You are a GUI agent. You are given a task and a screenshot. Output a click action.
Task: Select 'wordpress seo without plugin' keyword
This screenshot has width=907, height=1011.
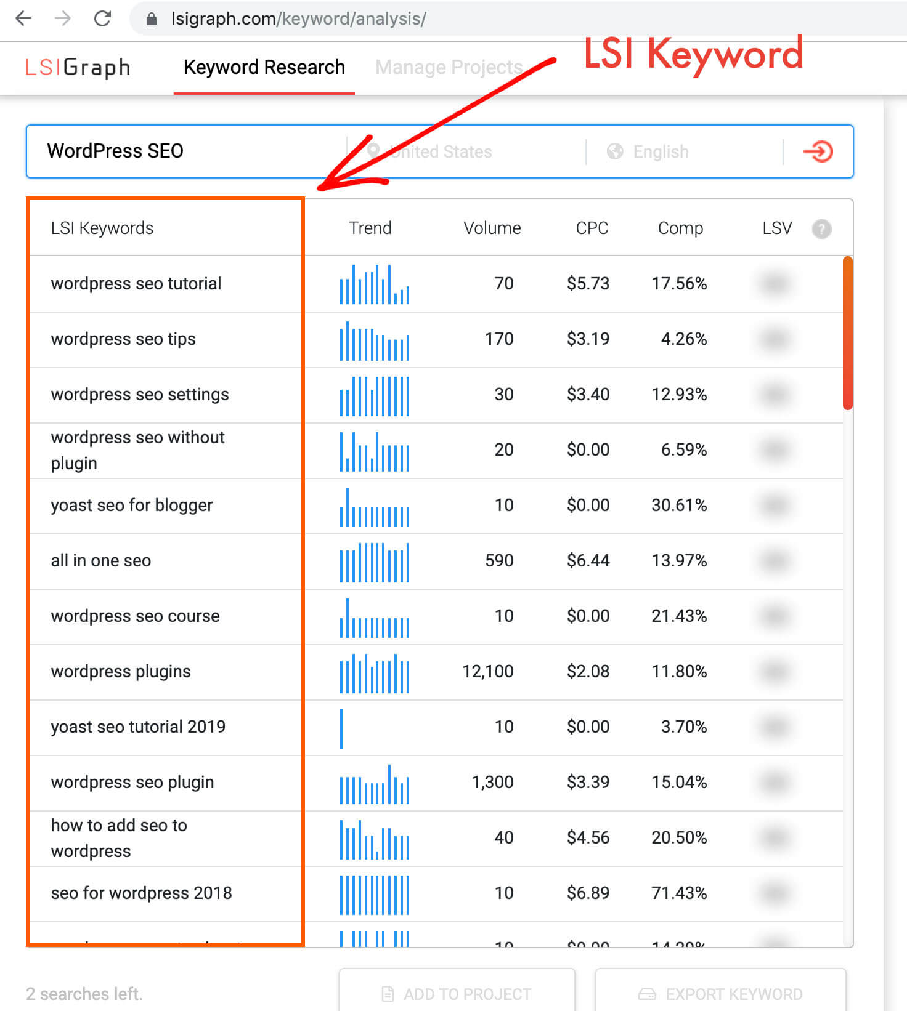click(138, 450)
